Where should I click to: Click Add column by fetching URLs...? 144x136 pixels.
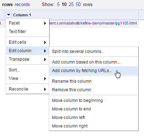94,71
